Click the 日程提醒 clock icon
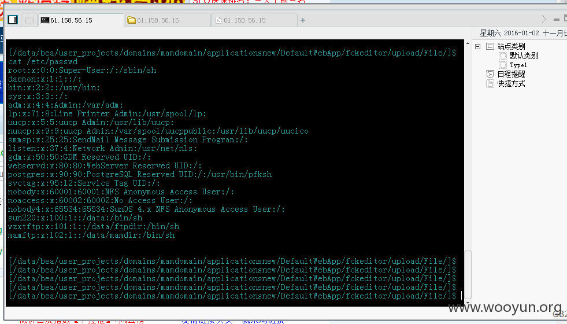567x324 pixels. coord(490,74)
